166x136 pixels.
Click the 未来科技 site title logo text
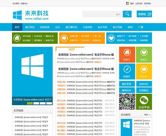click(37, 13)
